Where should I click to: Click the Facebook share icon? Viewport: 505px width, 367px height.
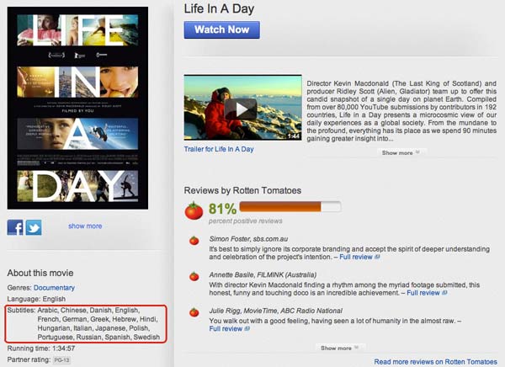pyautogui.click(x=15, y=227)
